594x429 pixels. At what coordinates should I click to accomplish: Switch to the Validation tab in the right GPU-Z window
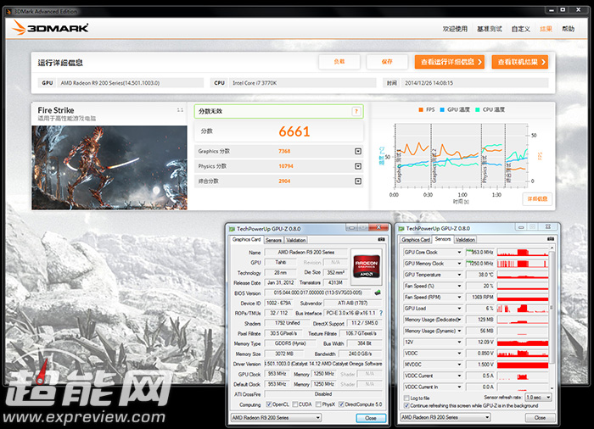pyautogui.click(x=465, y=240)
